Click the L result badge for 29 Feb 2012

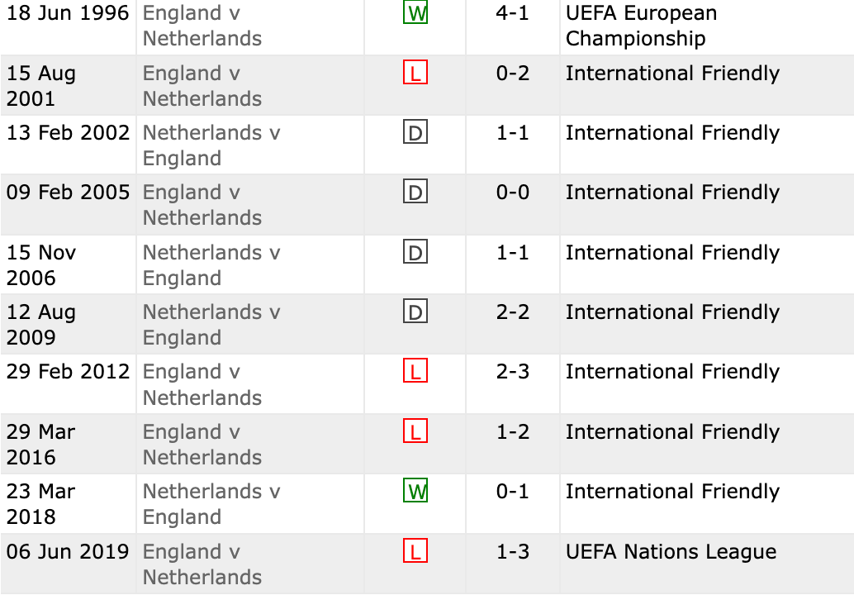point(415,372)
